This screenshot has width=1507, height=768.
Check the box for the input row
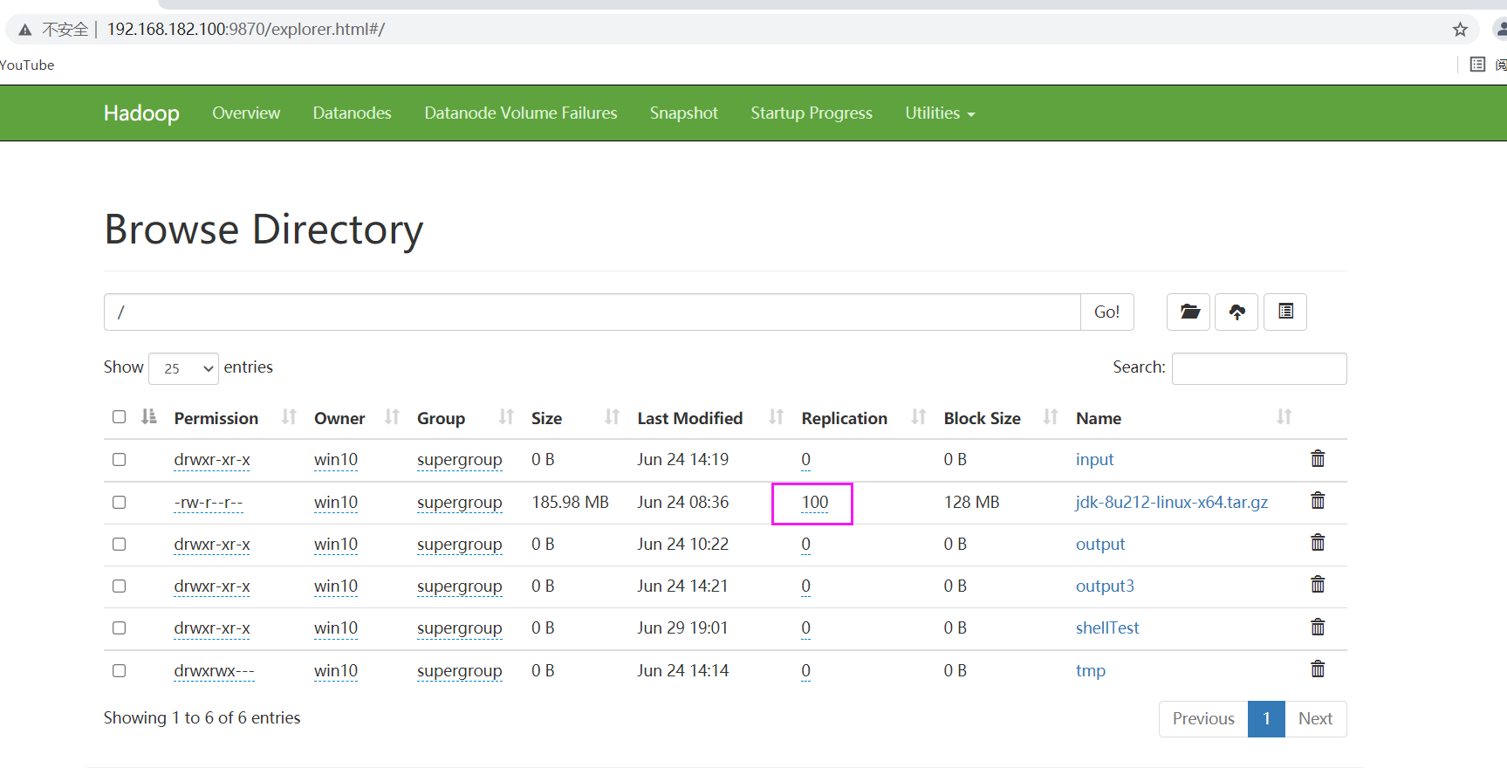(x=120, y=459)
